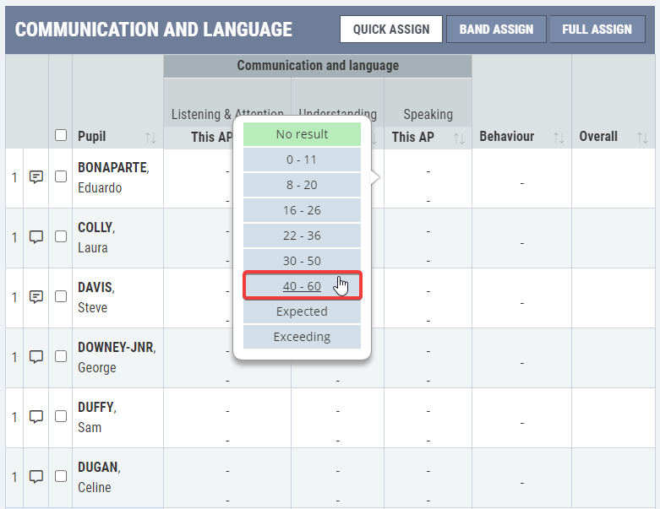Click Speaking cell for Colly, Laura

tap(428, 238)
